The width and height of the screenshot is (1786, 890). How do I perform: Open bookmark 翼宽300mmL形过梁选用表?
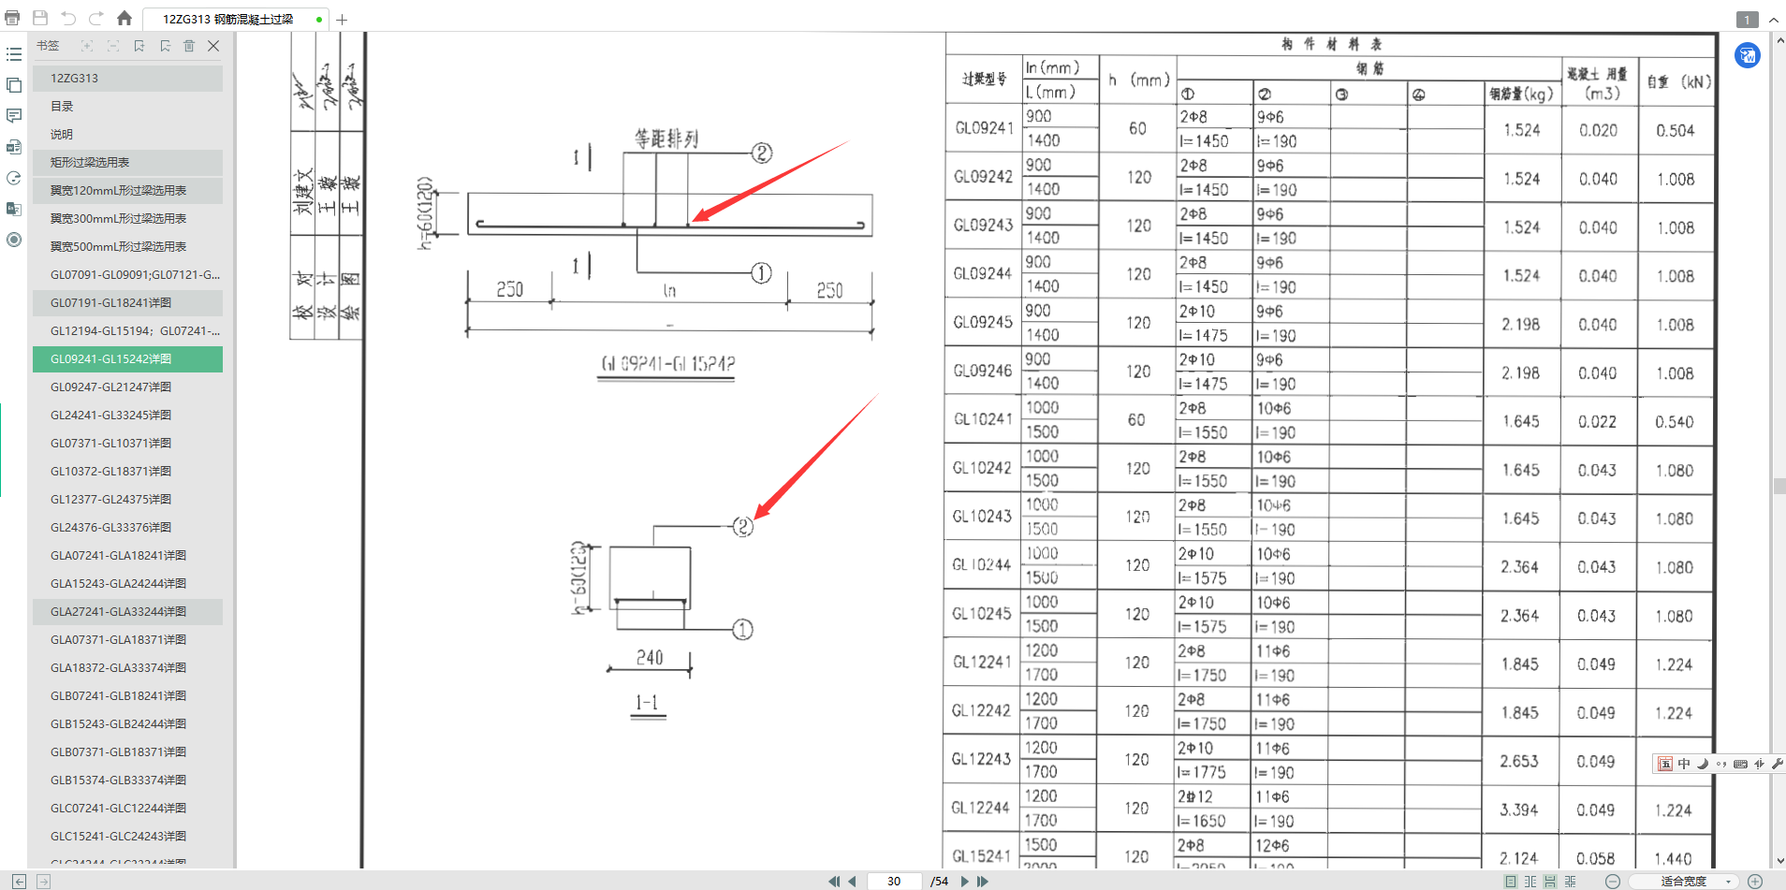127,219
